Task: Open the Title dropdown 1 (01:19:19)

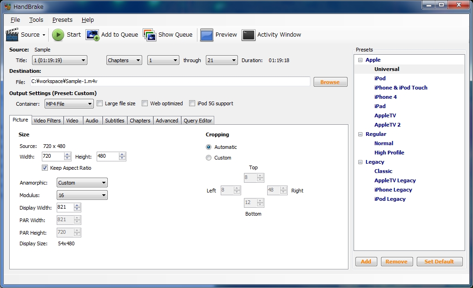Action: pos(59,60)
